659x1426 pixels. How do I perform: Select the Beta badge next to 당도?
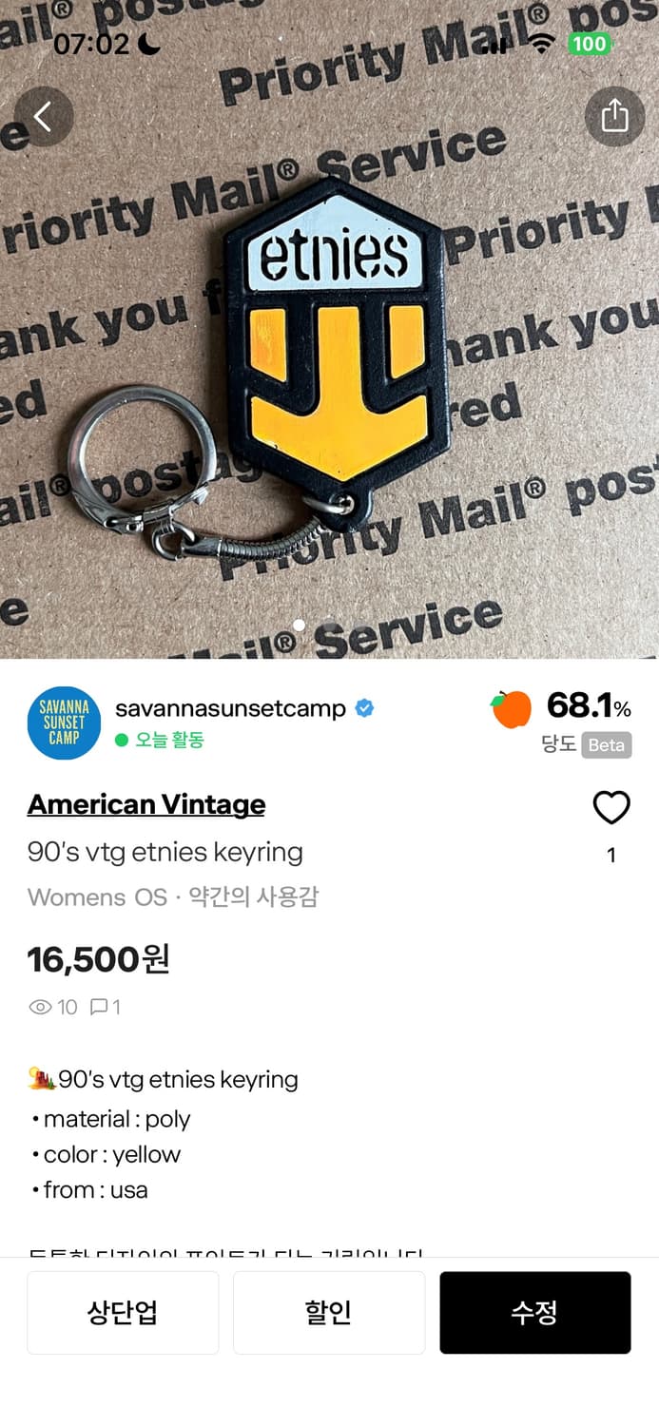pos(607,744)
